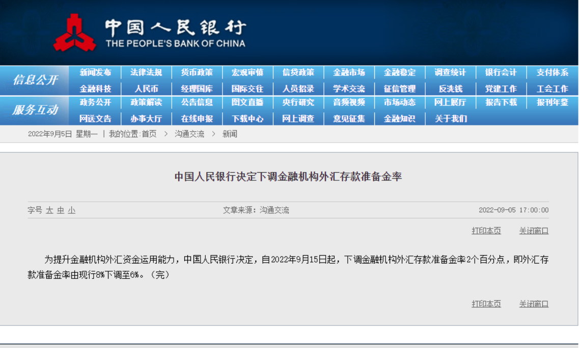Viewport: 580px width, 348px height.
Task: Open the 人民币 section
Action: point(146,88)
